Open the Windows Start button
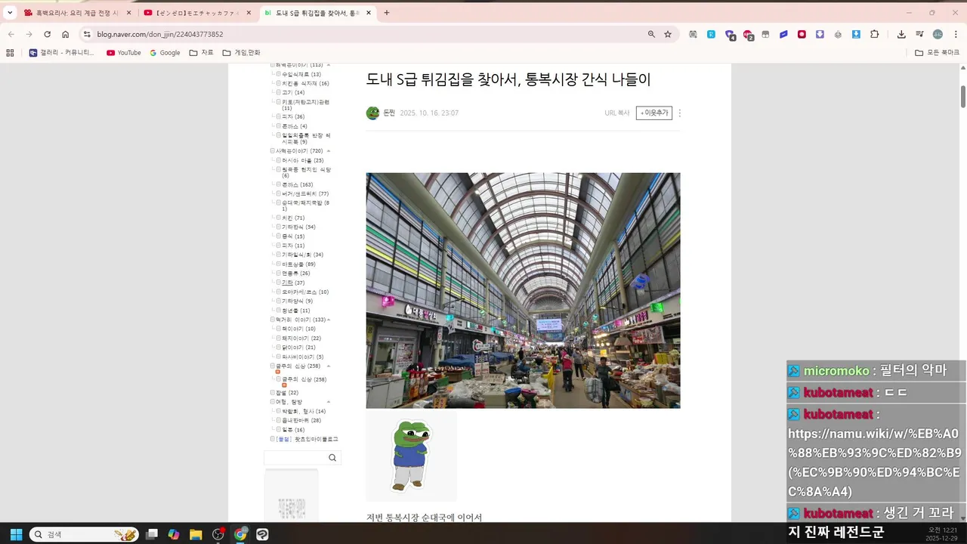 (x=16, y=534)
